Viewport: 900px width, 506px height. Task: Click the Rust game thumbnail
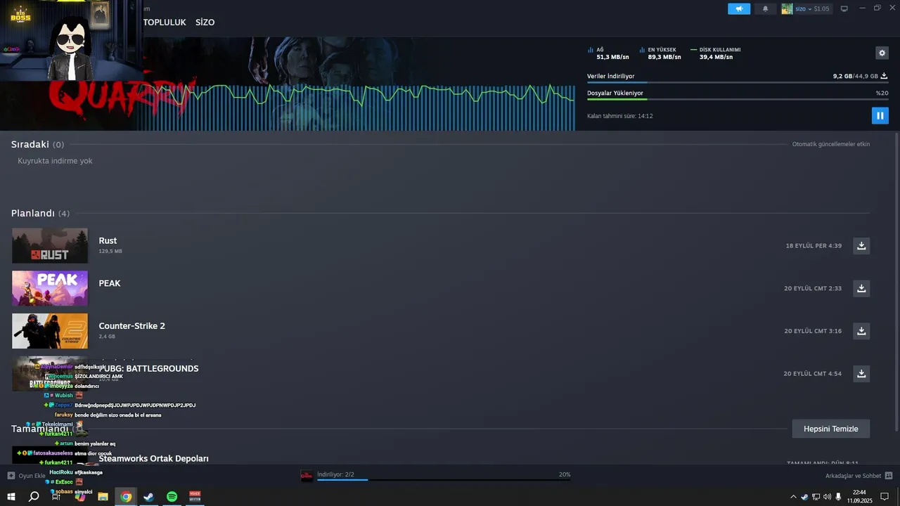tap(50, 245)
